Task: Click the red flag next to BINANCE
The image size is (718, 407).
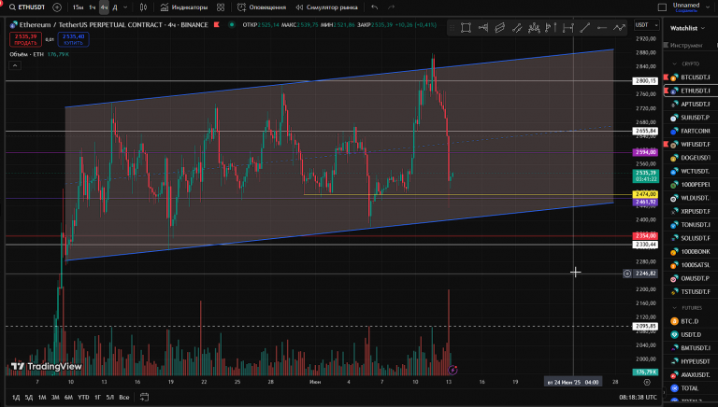Action: point(217,24)
